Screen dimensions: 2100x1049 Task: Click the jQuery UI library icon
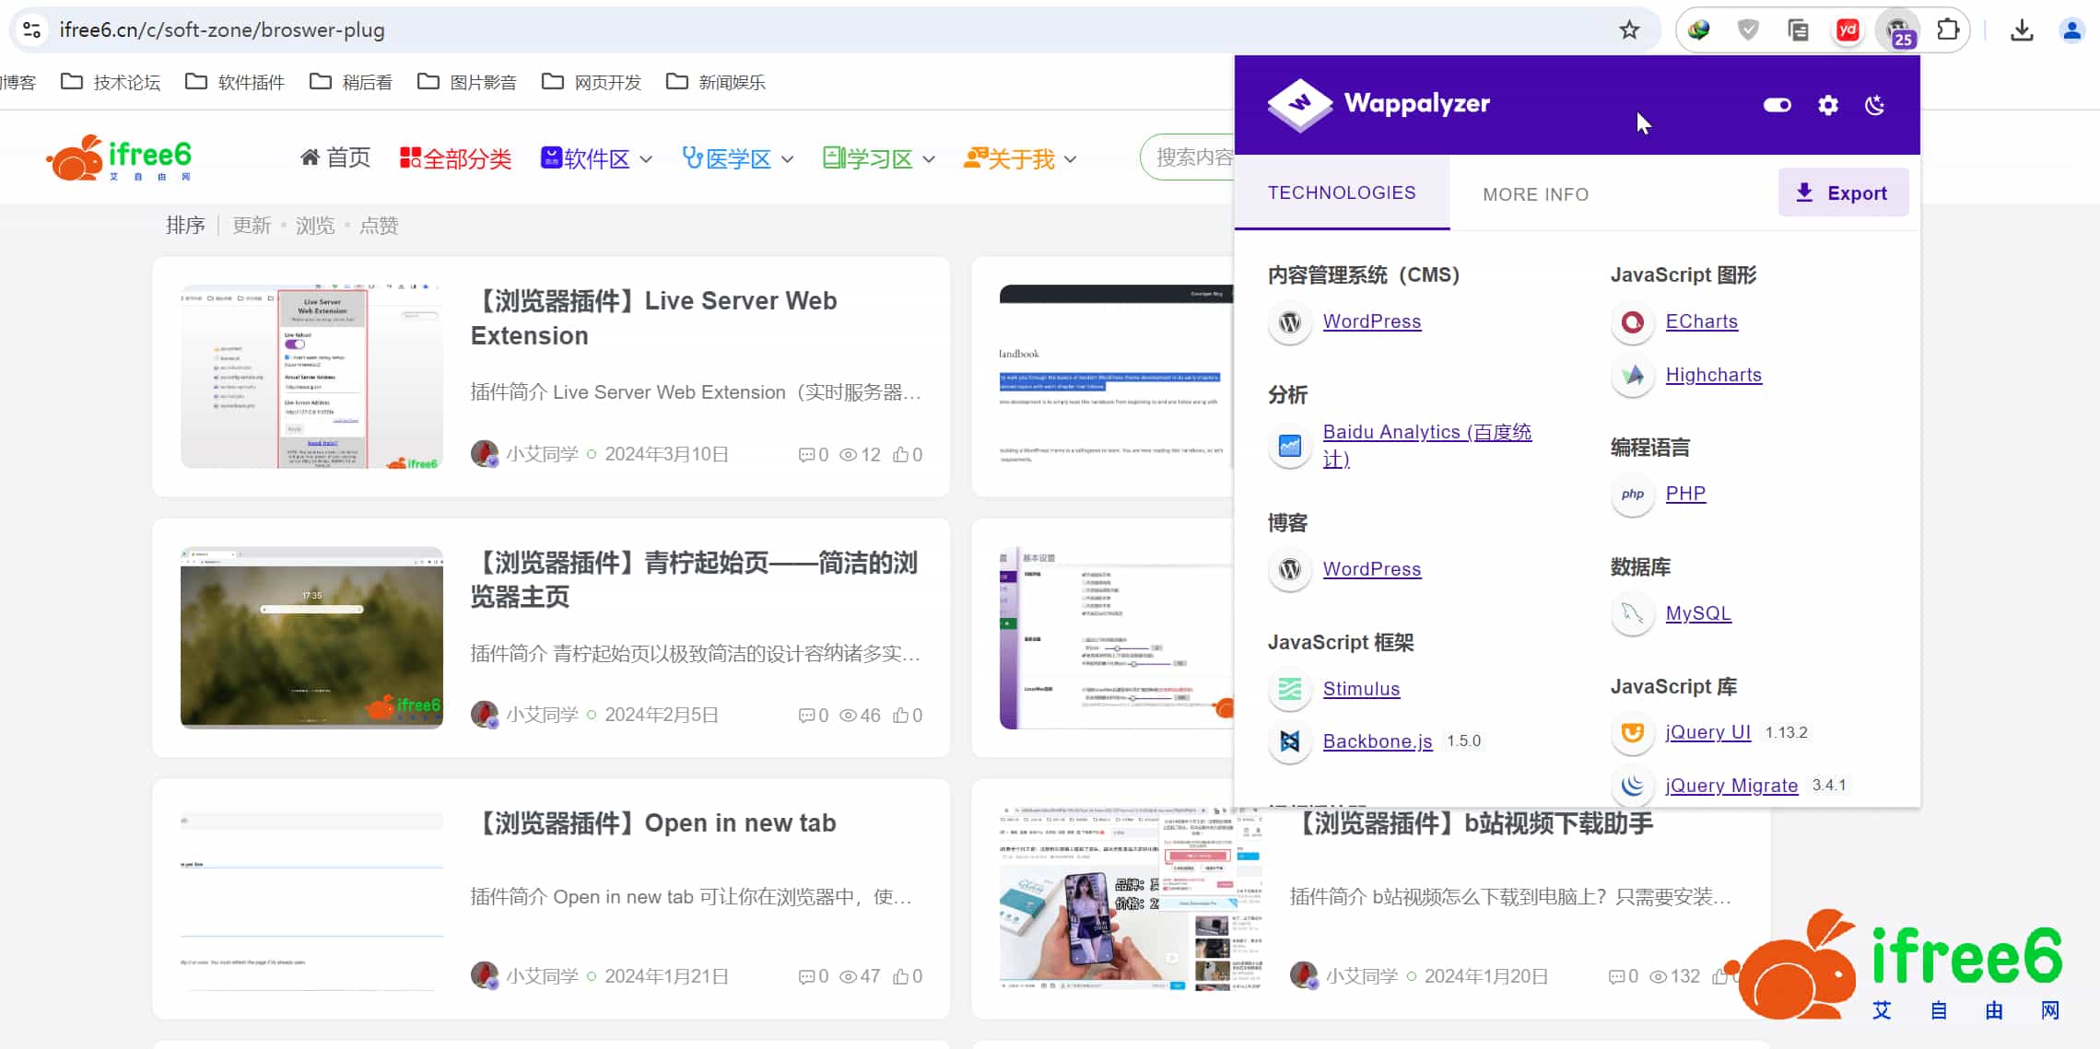1632,732
